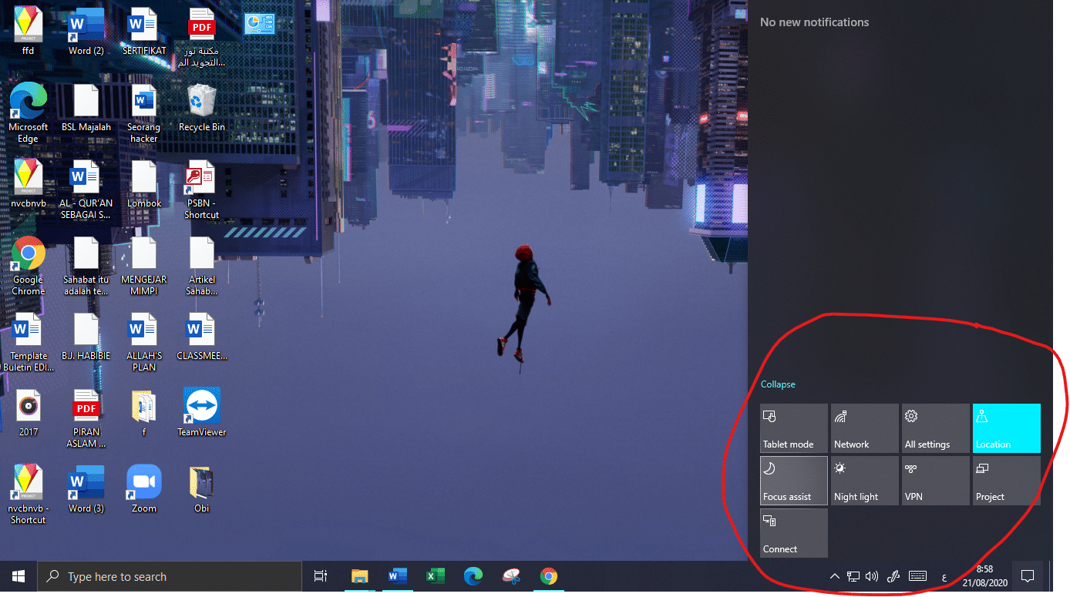Viewport: 1070px width, 597px height.
Task: Close the Action Center via the notification icon
Action: pos(1027,576)
